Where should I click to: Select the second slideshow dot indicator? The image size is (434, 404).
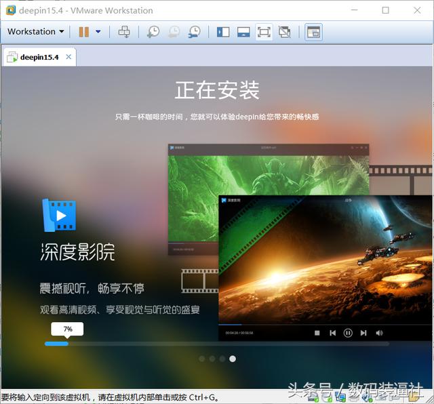coord(212,359)
